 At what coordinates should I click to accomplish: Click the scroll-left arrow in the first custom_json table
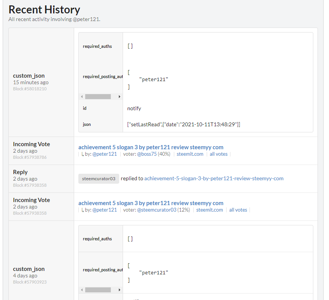coord(82,97)
